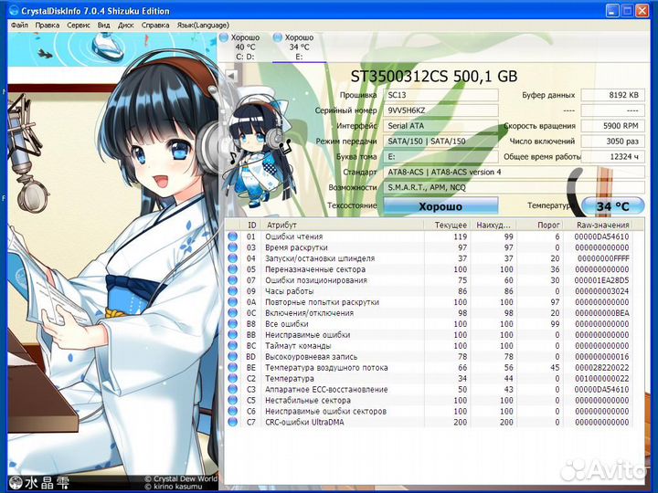Open the Файл menu
Image resolution: width=658 pixels, height=493 pixels.
(x=19, y=26)
